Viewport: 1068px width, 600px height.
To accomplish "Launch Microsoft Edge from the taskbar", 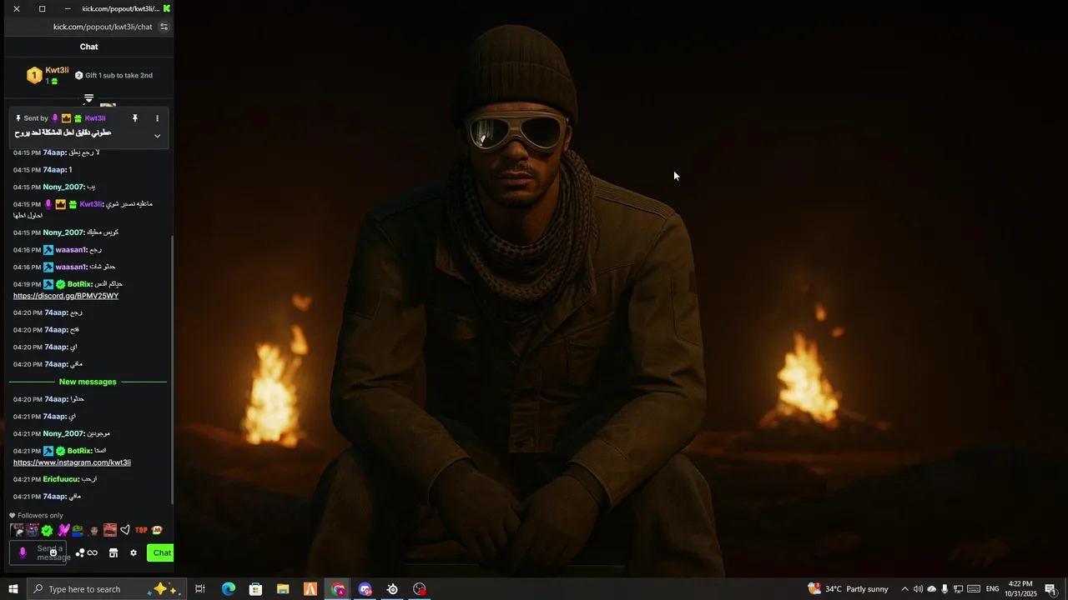I will click(x=228, y=589).
